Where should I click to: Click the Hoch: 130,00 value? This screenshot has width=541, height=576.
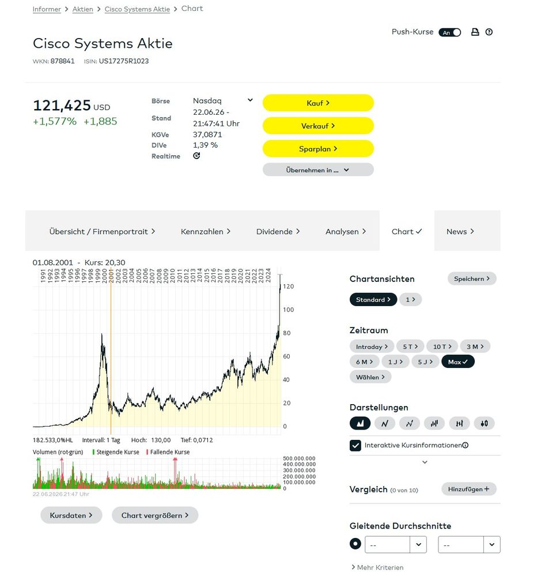pyautogui.click(x=151, y=440)
